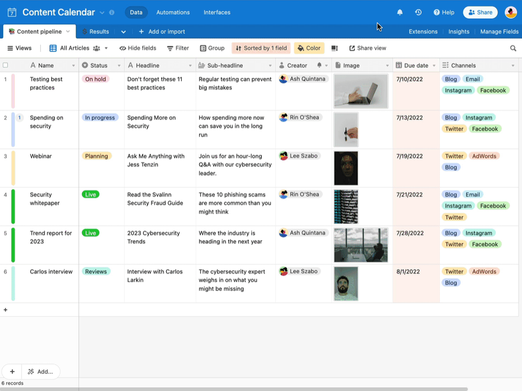Expand the Status column dropdown arrow
The height and width of the screenshot is (391, 522).
119,66
